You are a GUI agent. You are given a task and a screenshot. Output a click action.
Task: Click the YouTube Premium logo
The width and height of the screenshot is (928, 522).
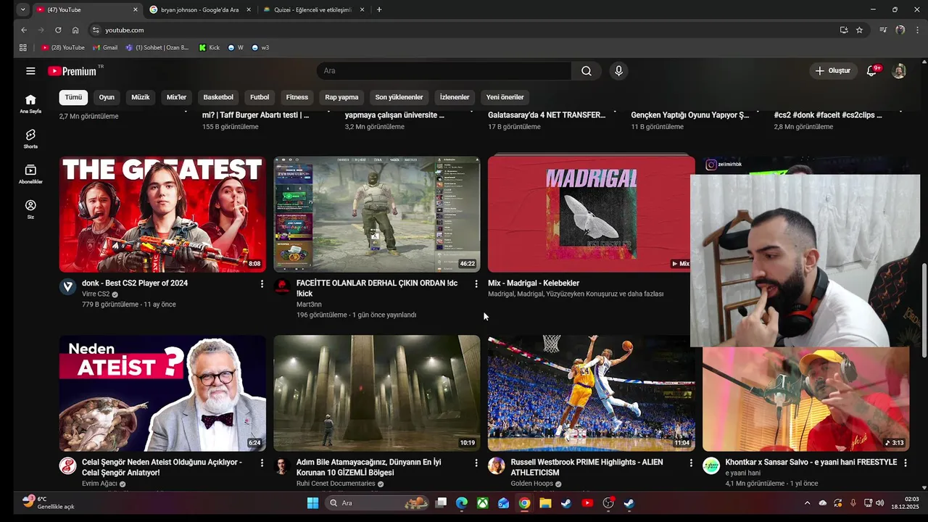click(72, 71)
